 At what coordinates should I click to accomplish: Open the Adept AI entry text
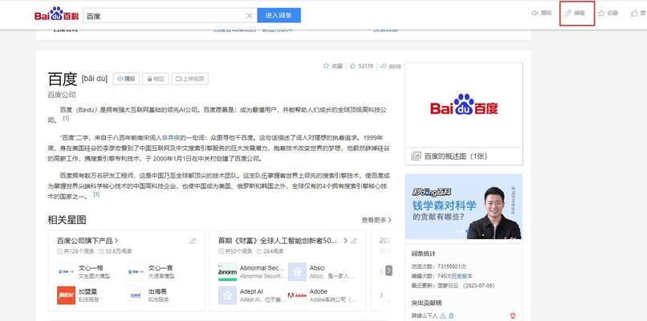(x=251, y=291)
